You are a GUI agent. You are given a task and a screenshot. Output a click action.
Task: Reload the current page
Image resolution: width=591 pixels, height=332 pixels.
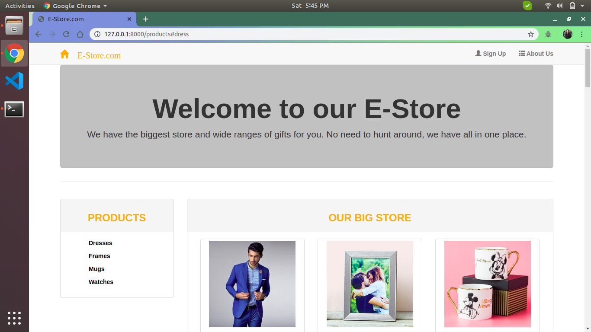click(66, 34)
